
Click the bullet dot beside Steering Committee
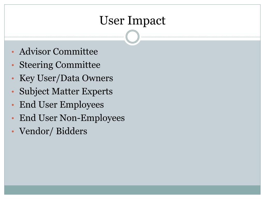pos(13,65)
